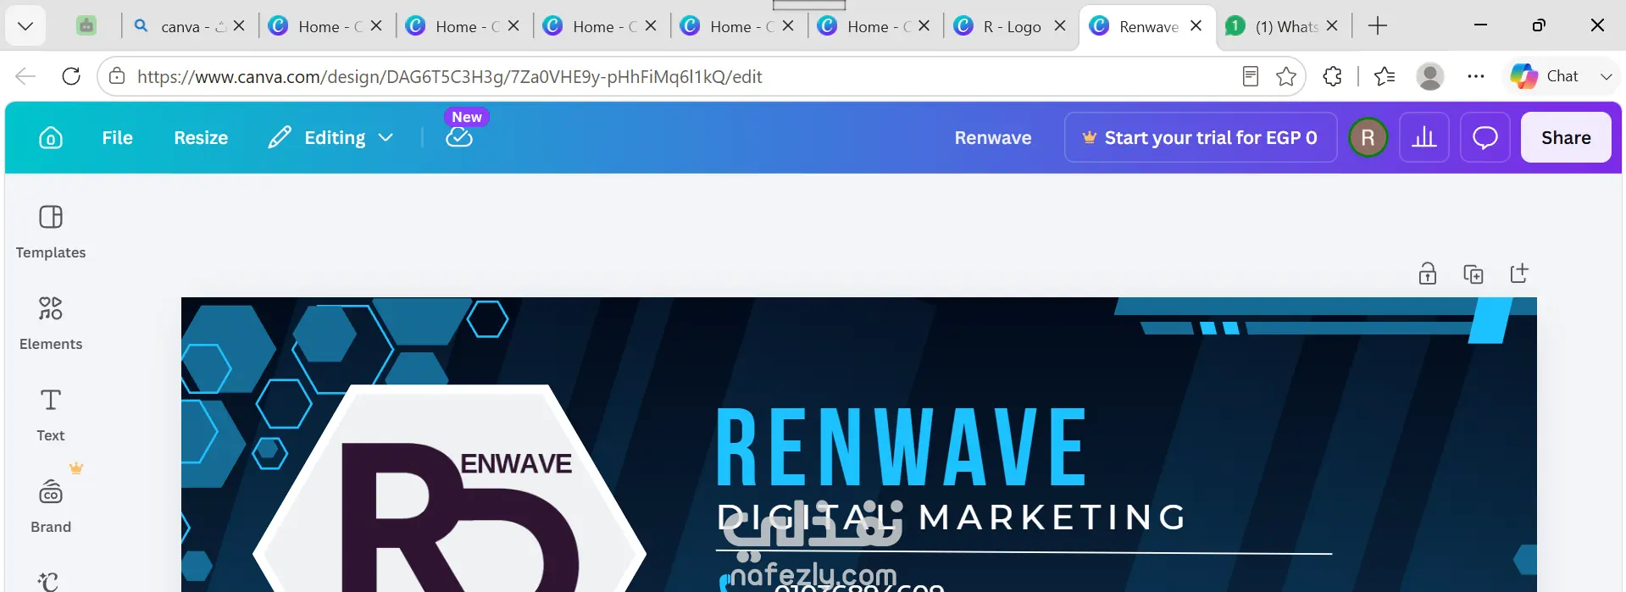Open the immersive reader icon
This screenshot has height=592, width=1626.
tap(1250, 76)
